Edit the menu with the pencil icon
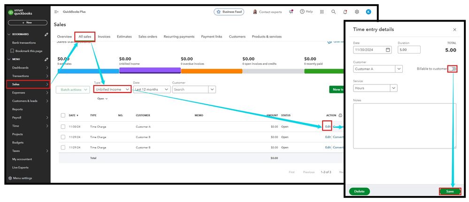 point(46,59)
